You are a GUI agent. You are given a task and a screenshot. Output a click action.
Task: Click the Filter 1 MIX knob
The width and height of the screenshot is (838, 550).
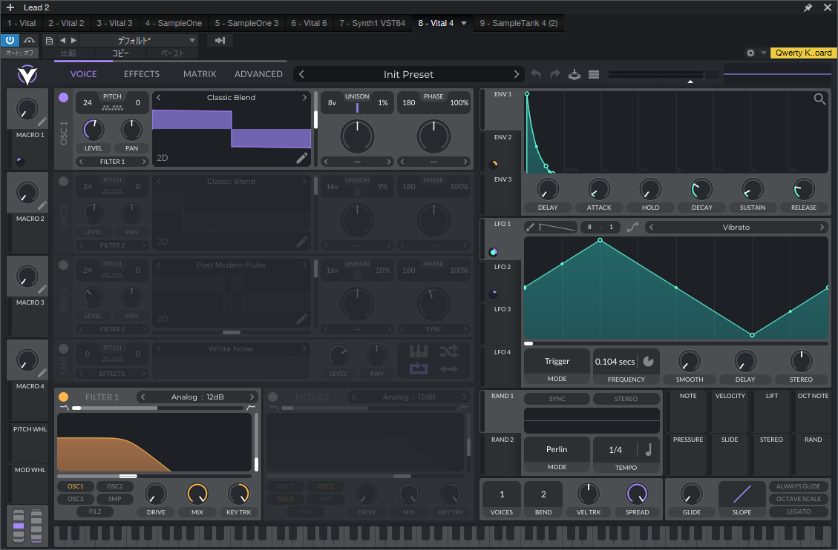click(x=197, y=494)
